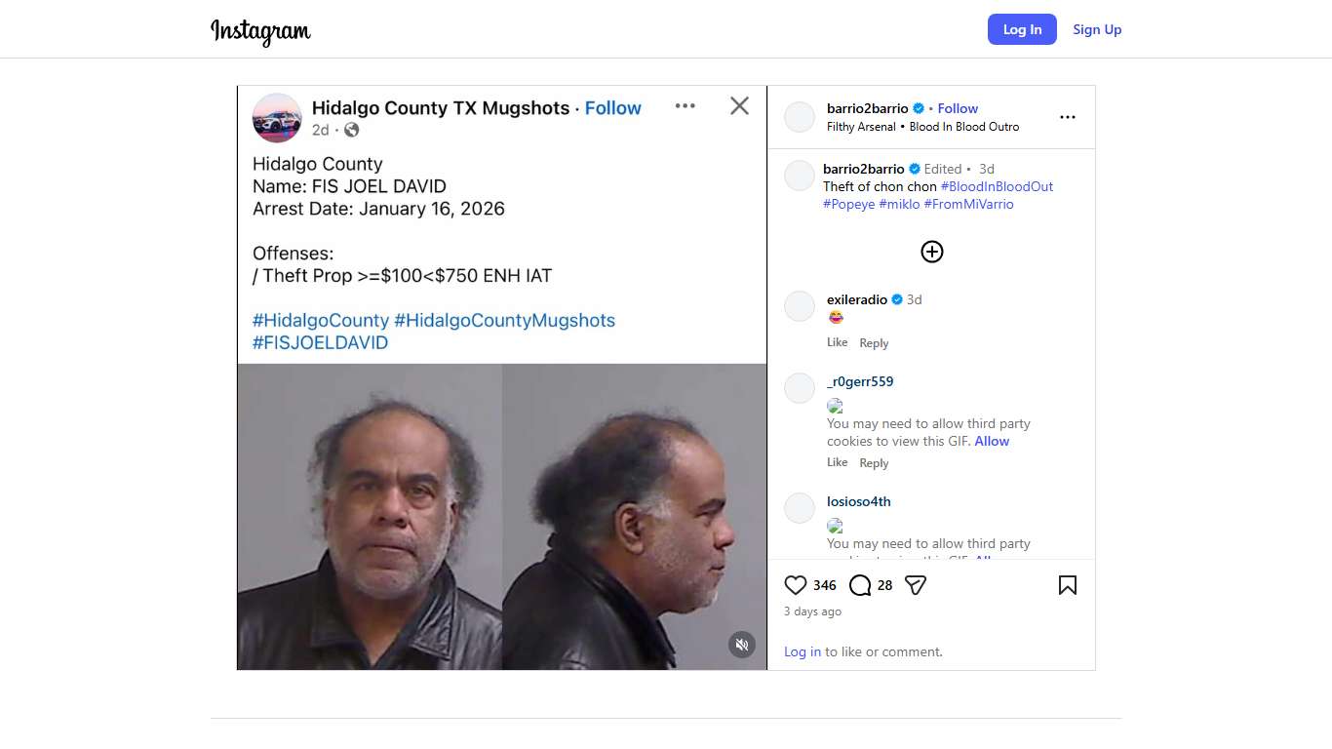Open post options three-dot menu beside barrio2barrio
1332x749 pixels.
[1068, 117]
